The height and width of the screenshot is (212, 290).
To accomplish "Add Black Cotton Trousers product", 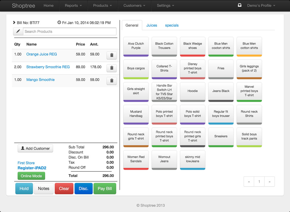I will pos(164,47).
